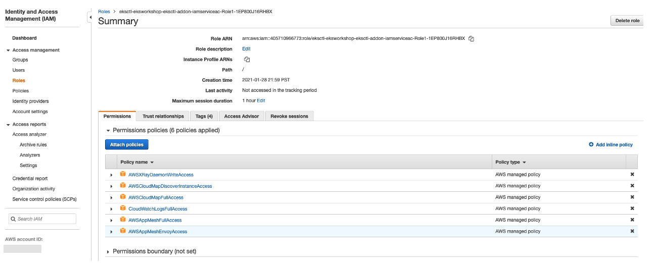The height and width of the screenshot is (266, 657).
Task: Click the AWSCloudMapFullAccess policy box icon
Action: [x=123, y=197]
